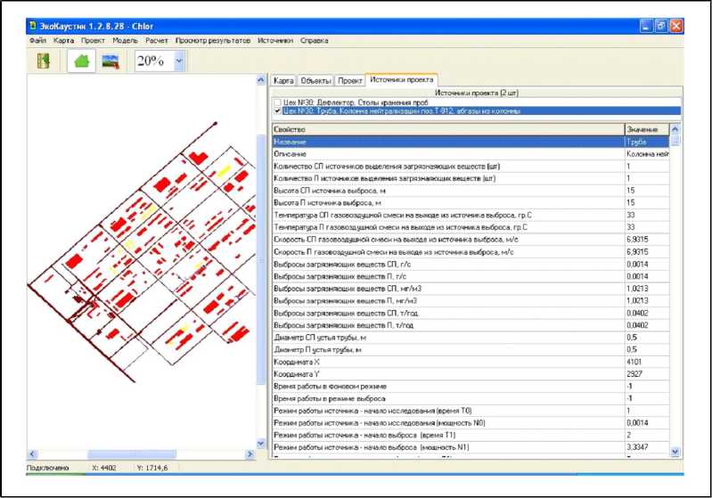Switch to the Проект tab
Image resolution: width=712 pixels, height=498 pixels.
[350, 80]
